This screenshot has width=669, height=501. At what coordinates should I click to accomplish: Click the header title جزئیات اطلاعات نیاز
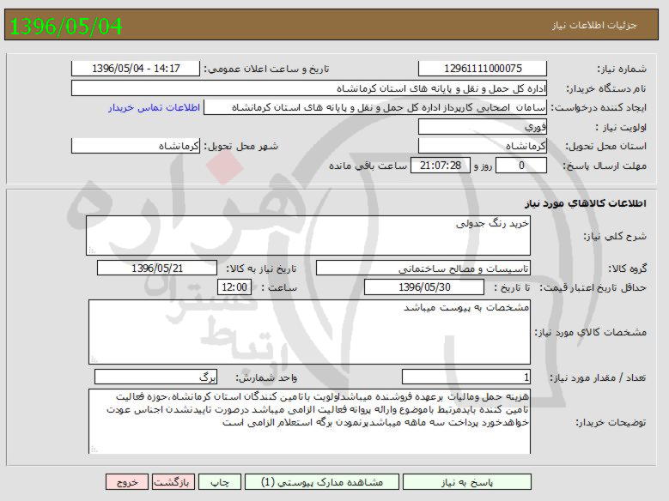(x=594, y=25)
